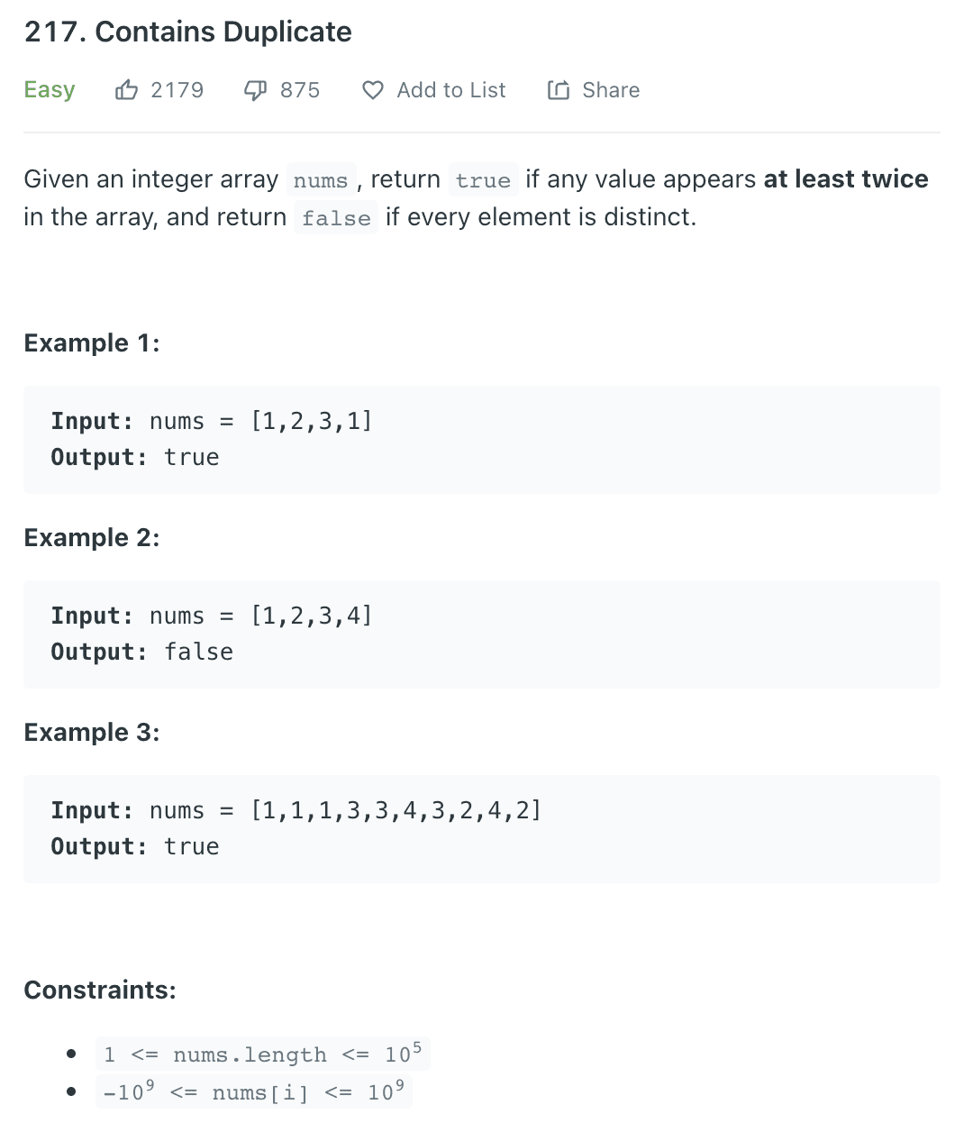The width and height of the screenshot is (973, 1141).
Task: Click the nums.length constraint line
Action: click(262, 1054)
